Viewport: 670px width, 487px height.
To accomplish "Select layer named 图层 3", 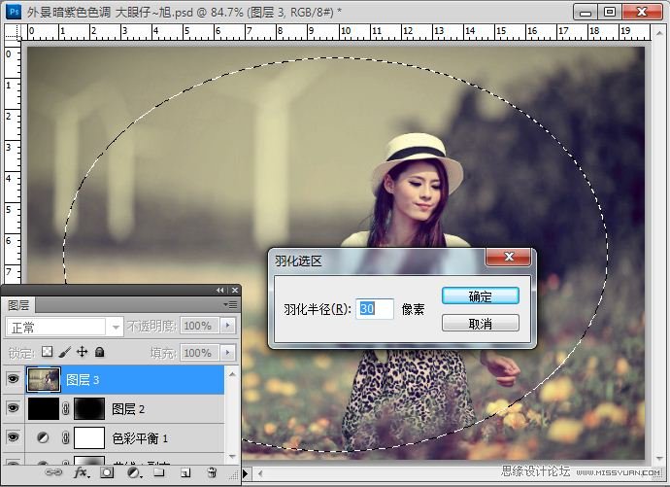I will tap(83, 380).
